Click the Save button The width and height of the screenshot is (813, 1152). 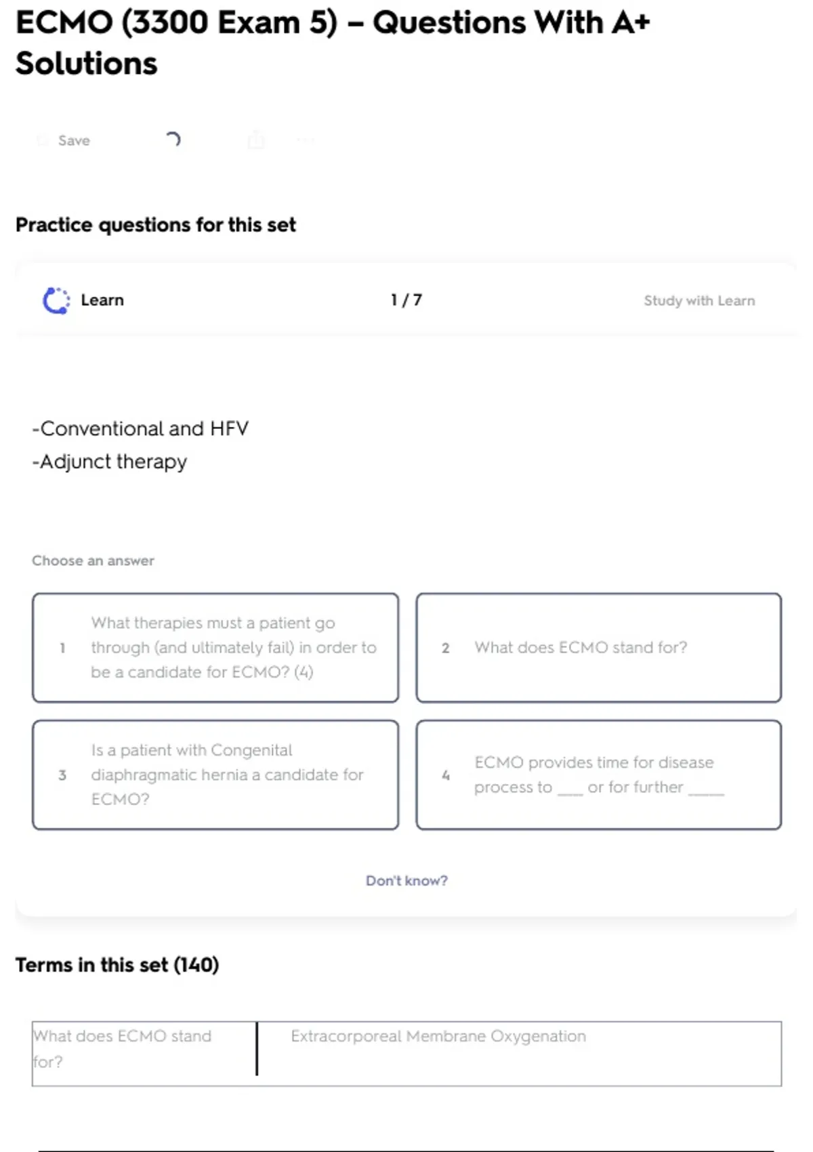pos(65,140)
